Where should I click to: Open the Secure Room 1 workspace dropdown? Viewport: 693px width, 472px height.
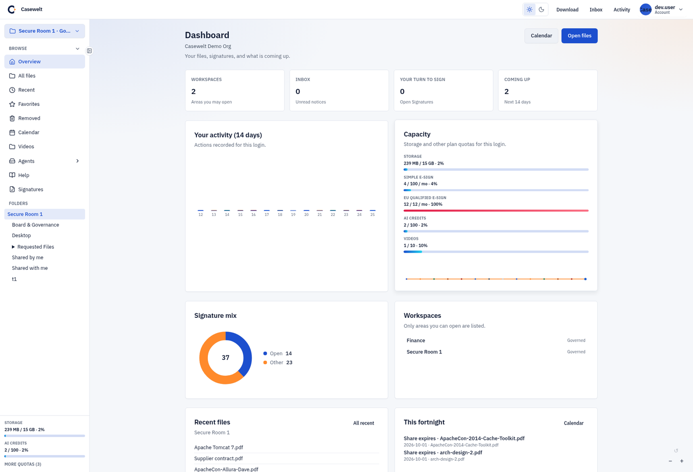[x=45, y=31]
